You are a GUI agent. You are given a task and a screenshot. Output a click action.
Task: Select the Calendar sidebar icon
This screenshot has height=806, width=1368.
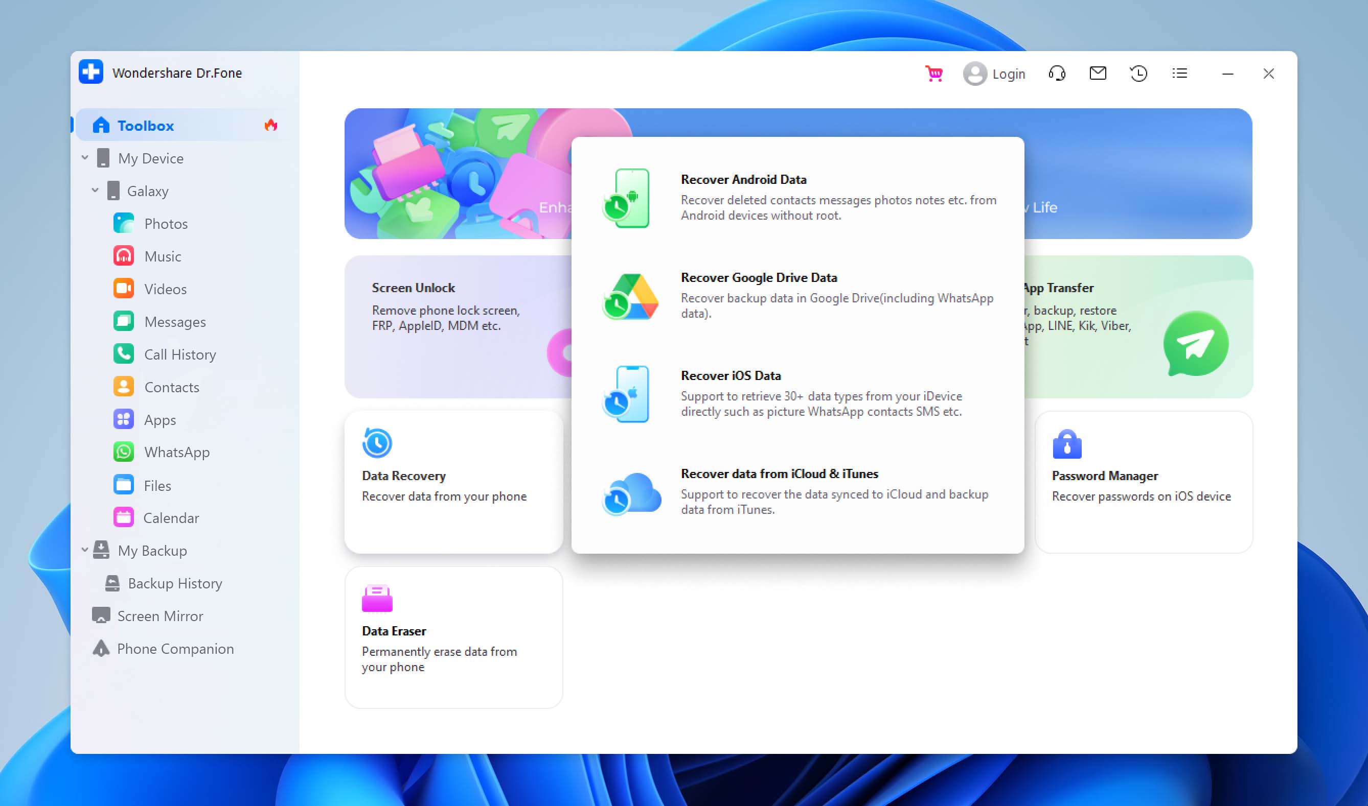(123, 517)
